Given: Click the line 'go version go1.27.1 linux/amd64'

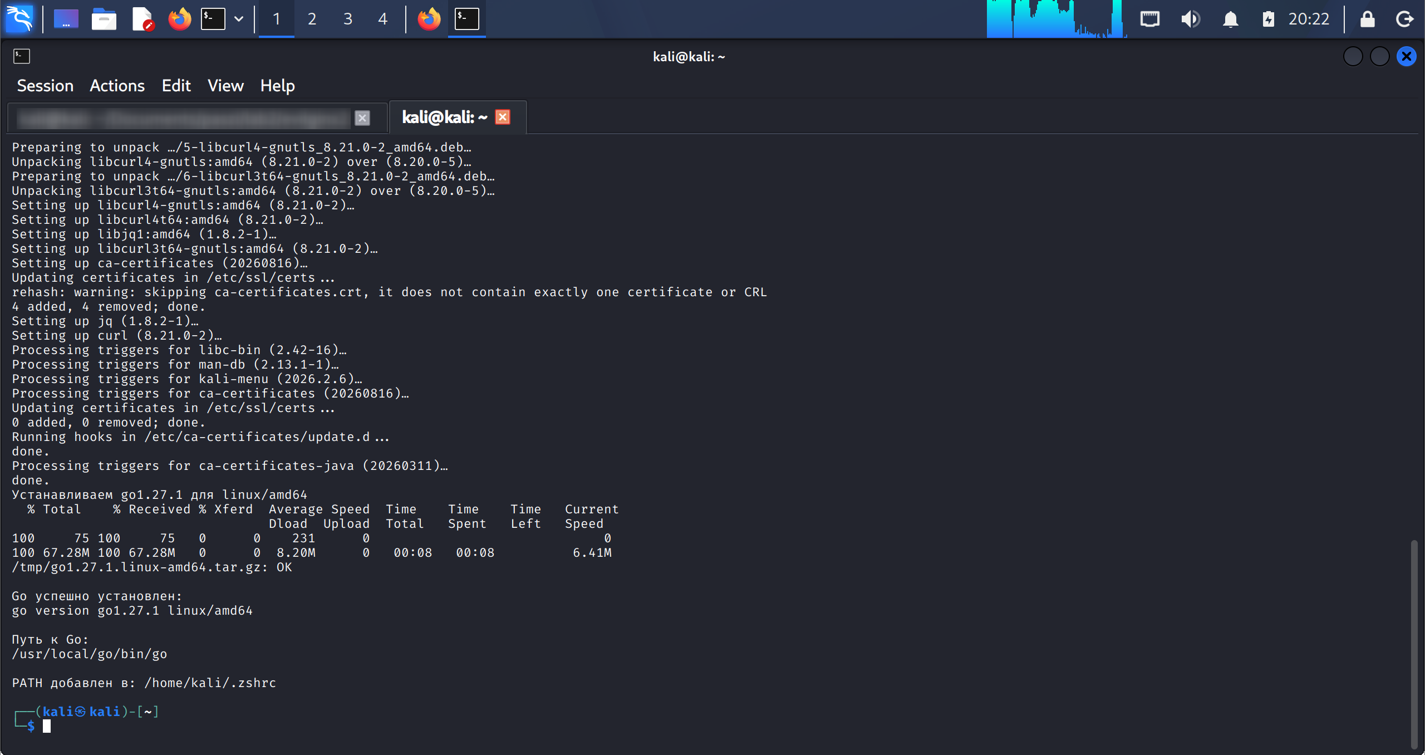Looking at the screenshot, I should coord(132,611).
